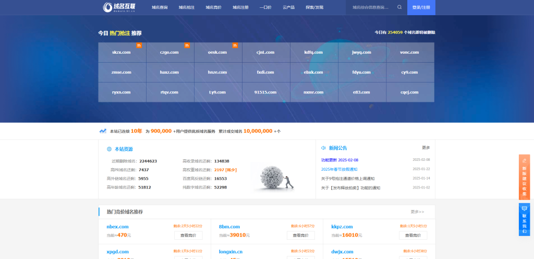Open the xpgd.com auction domain link
The image size is (534, 259).
point(117,252)
